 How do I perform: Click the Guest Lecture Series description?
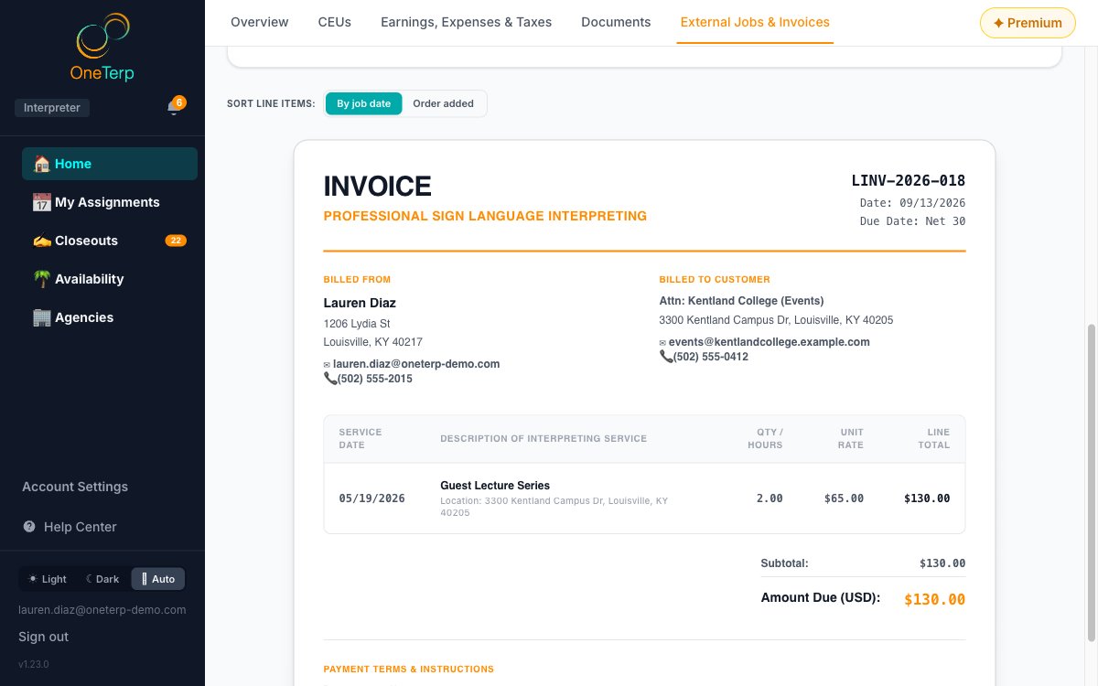coord(495,486)
